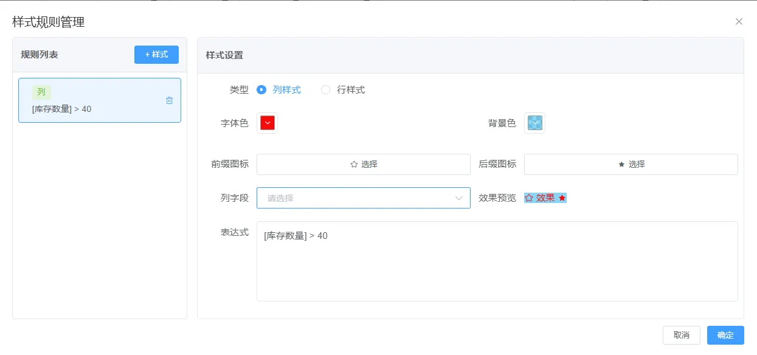
Task: Open the blue 背景色 color picker
Action: (534, 123)
